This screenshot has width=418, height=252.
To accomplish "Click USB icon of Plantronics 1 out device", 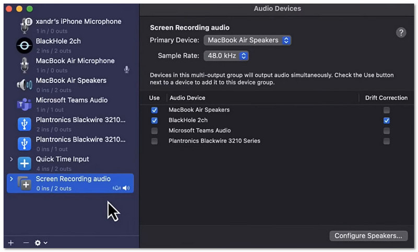I will point(24,144).
